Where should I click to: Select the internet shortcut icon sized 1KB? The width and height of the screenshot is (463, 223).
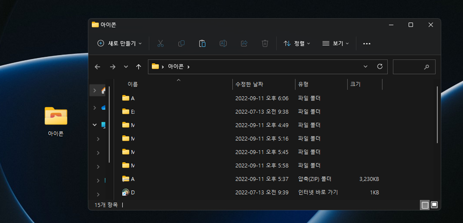pyautogui.click(x=126, y=192)
